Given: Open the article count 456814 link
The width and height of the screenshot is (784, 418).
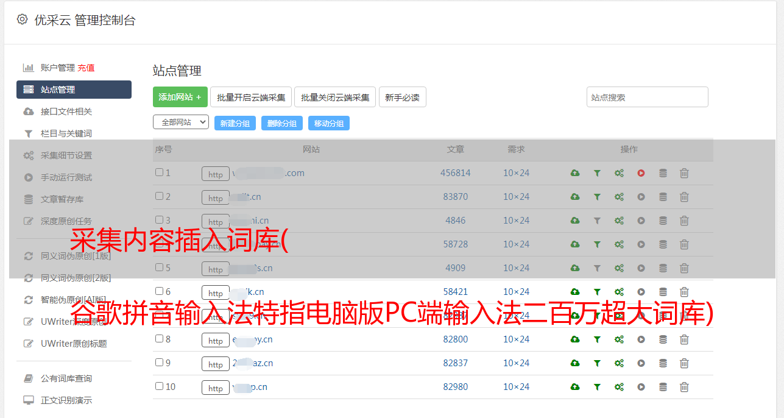Looking at the screenshot, I should click(456, 173).
